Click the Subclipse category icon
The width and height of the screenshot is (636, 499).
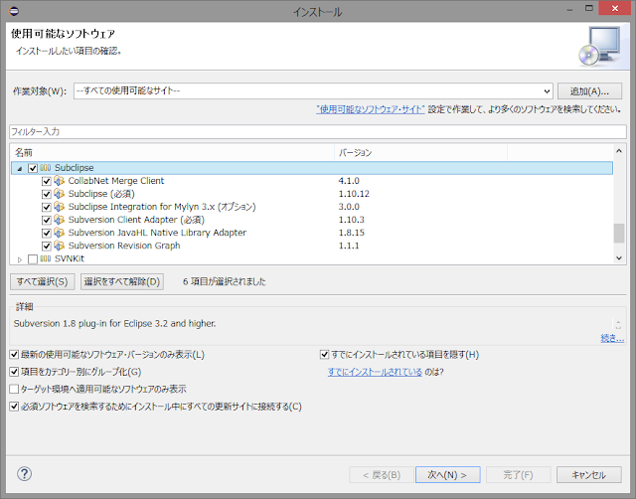pos(46,168)
